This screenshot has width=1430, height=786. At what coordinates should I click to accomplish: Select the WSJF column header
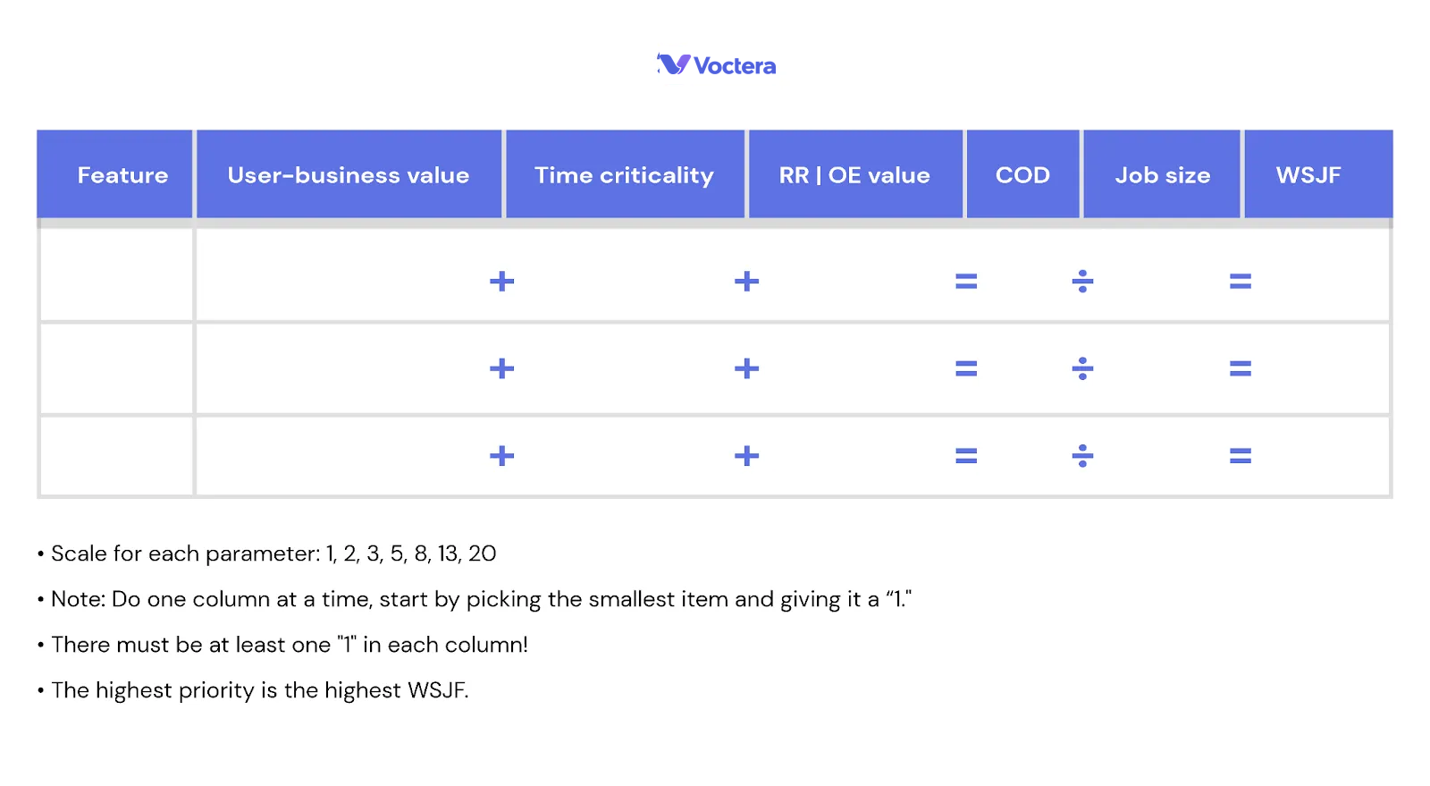coord(1318,174)
